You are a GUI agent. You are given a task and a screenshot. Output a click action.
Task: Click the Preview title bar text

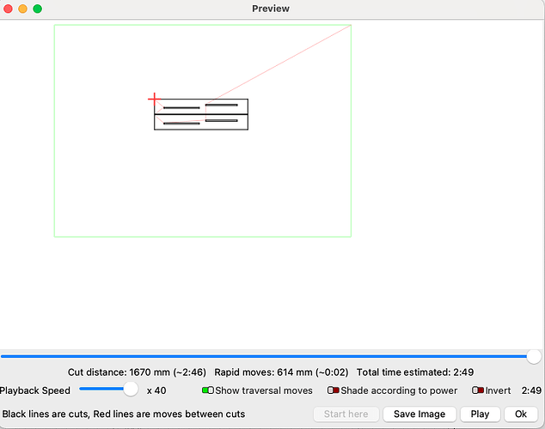(x=271, y=9)
